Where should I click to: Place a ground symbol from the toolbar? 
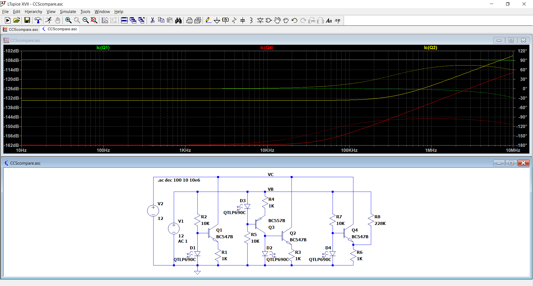pyautogui.click(x=217, y=20)
